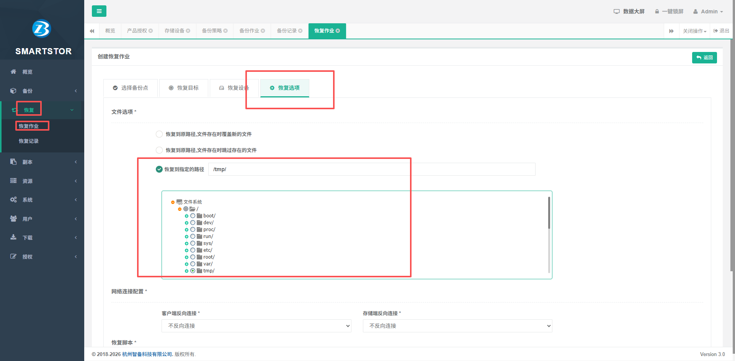Expand the 副本 sidebar menu
The image size is (735, 361).
[x=42, y=162]
